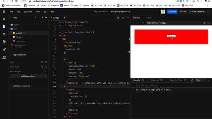Open the React DevTools tab
This screenshot has width=212, height=119.
point(176,80)
